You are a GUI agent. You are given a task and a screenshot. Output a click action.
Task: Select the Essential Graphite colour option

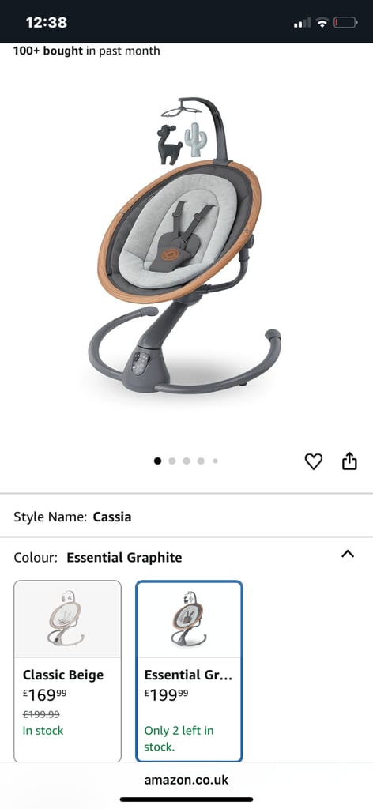click(x=189, y=672)
